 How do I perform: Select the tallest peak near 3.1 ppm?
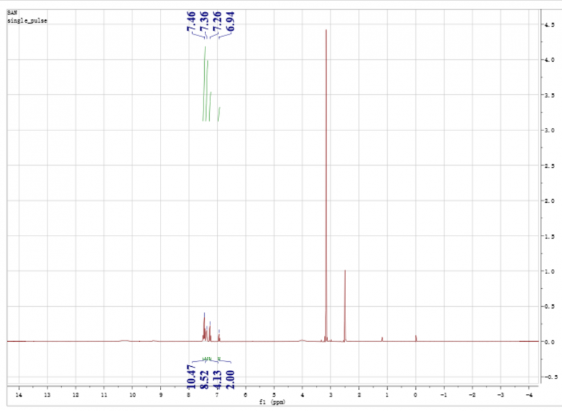tap(326, 185)
